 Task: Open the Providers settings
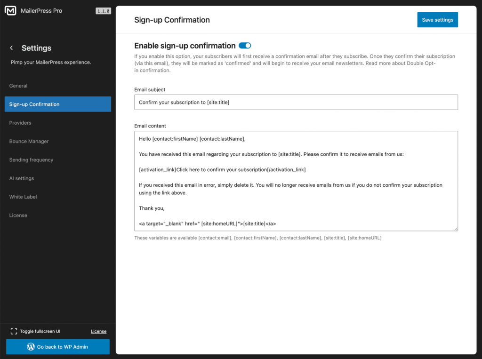pyautogui.click(x=20, y=123)
